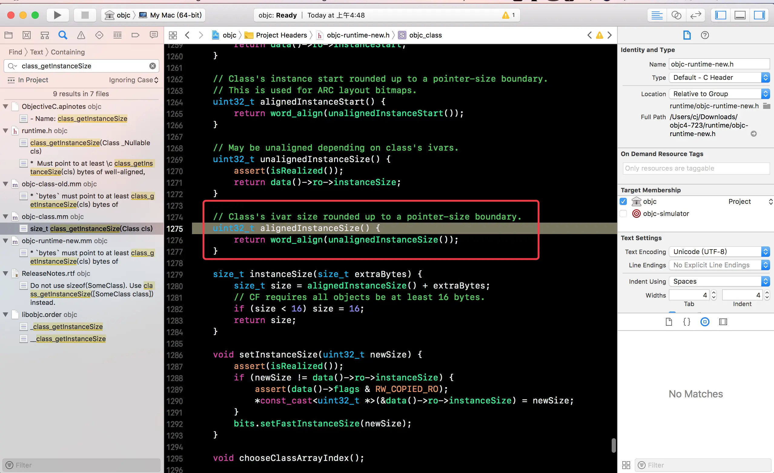Click objc-runtime-new.h breadcrumb item

tap(358, 35)
